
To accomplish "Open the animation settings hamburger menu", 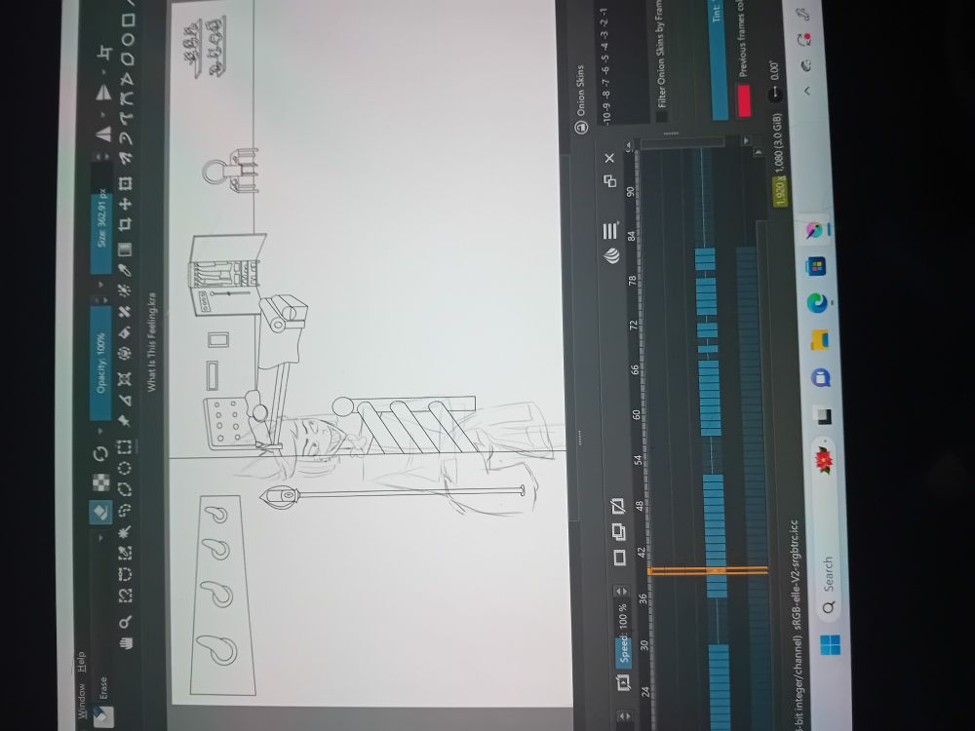I will click(609, 230).
